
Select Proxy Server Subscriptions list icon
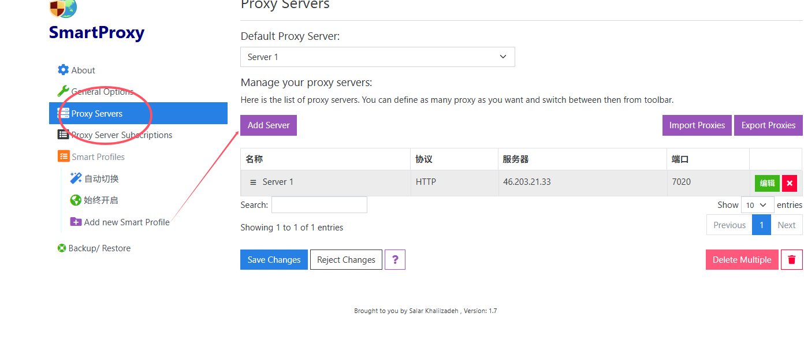[63, 135]
